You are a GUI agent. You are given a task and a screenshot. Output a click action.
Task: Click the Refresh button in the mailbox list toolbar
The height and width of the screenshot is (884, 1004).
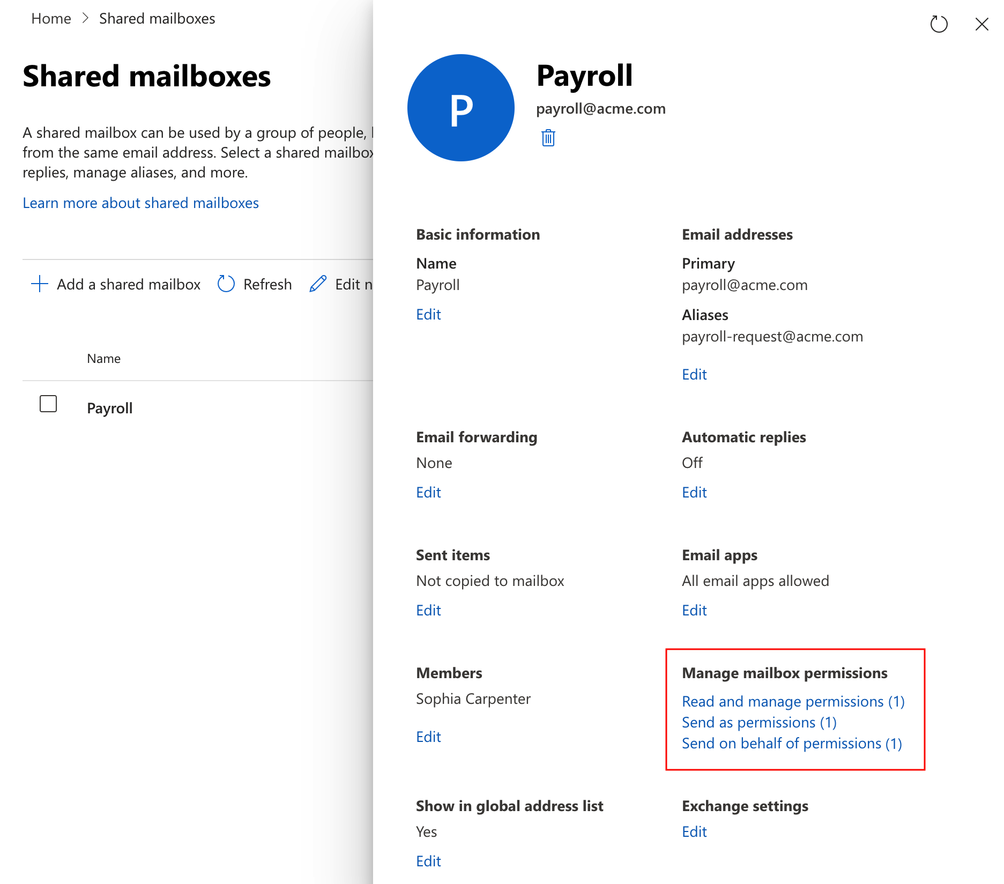(x=255, y=284)
